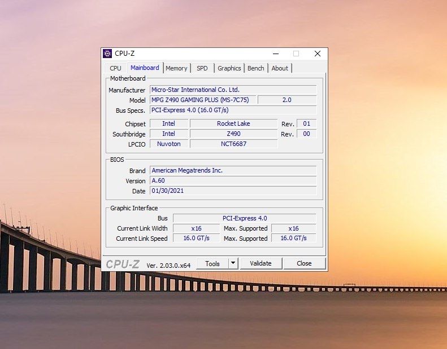Click Current Link Speed 16.0 GT/s value

click(197, 238)
